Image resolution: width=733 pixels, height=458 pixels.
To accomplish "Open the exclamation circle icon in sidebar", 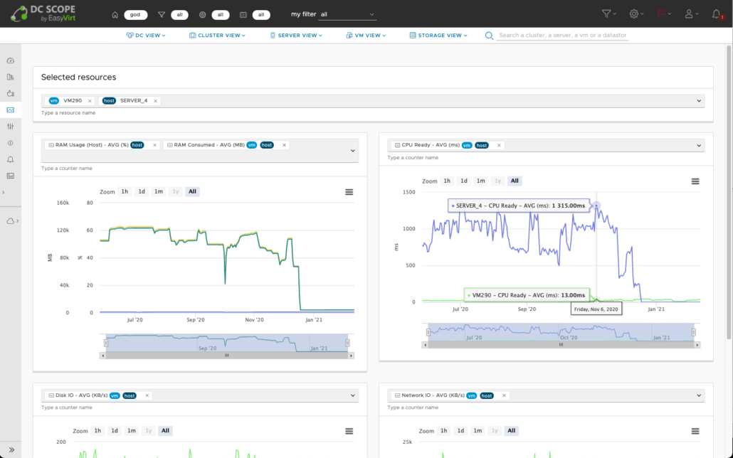I will 10,143.
